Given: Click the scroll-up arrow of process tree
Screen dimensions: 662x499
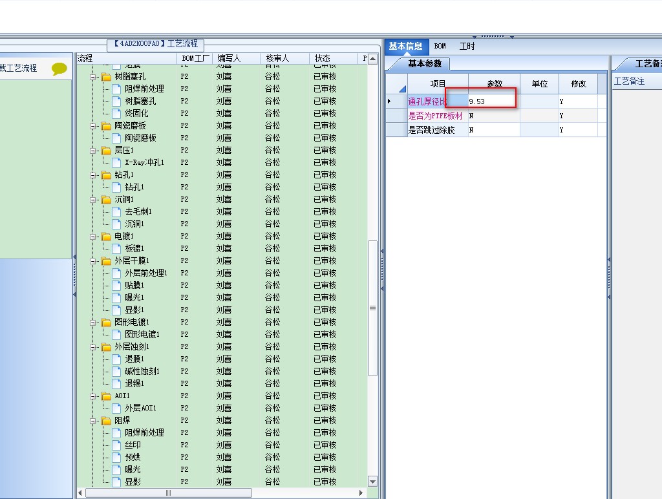Looking at the screenshot, I should coord(372,59).
